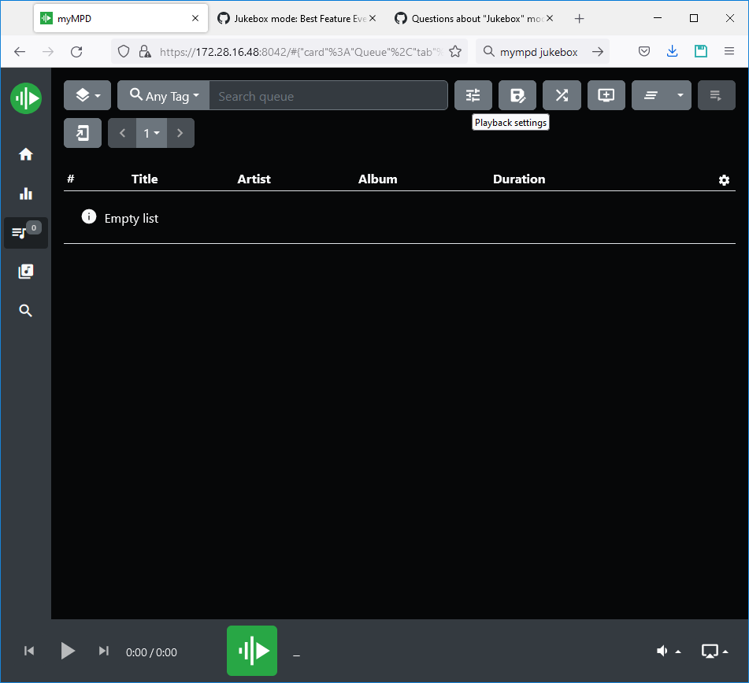The height and width of the screenshot is (683, 749).
Task: Go to previous queue page
Action: [122, 133]
